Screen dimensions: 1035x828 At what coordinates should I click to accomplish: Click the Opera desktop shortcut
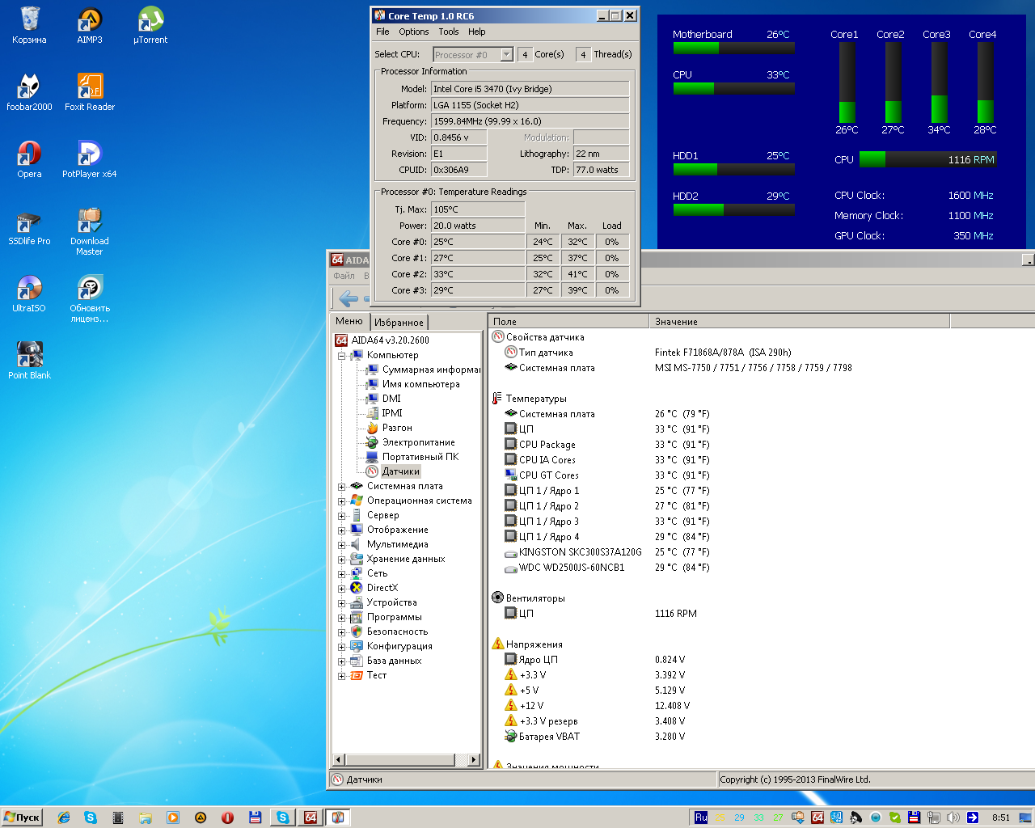pos(29,159)
